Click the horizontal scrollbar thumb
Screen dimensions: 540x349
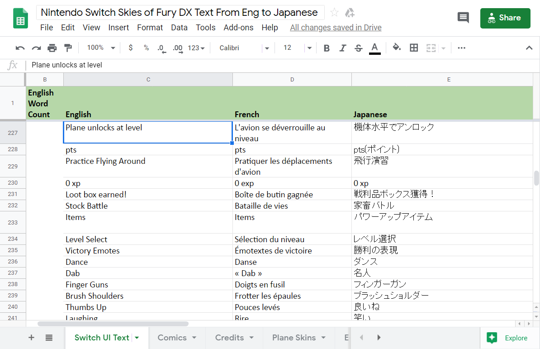113,324
